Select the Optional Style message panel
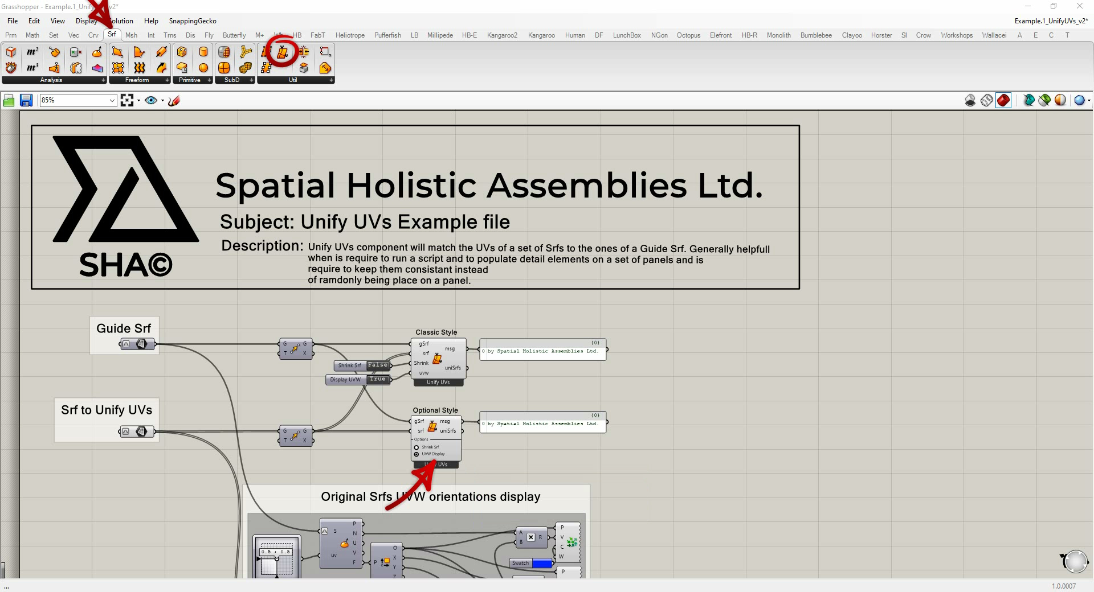1094x592 pixels. click(x=543, y=422)
